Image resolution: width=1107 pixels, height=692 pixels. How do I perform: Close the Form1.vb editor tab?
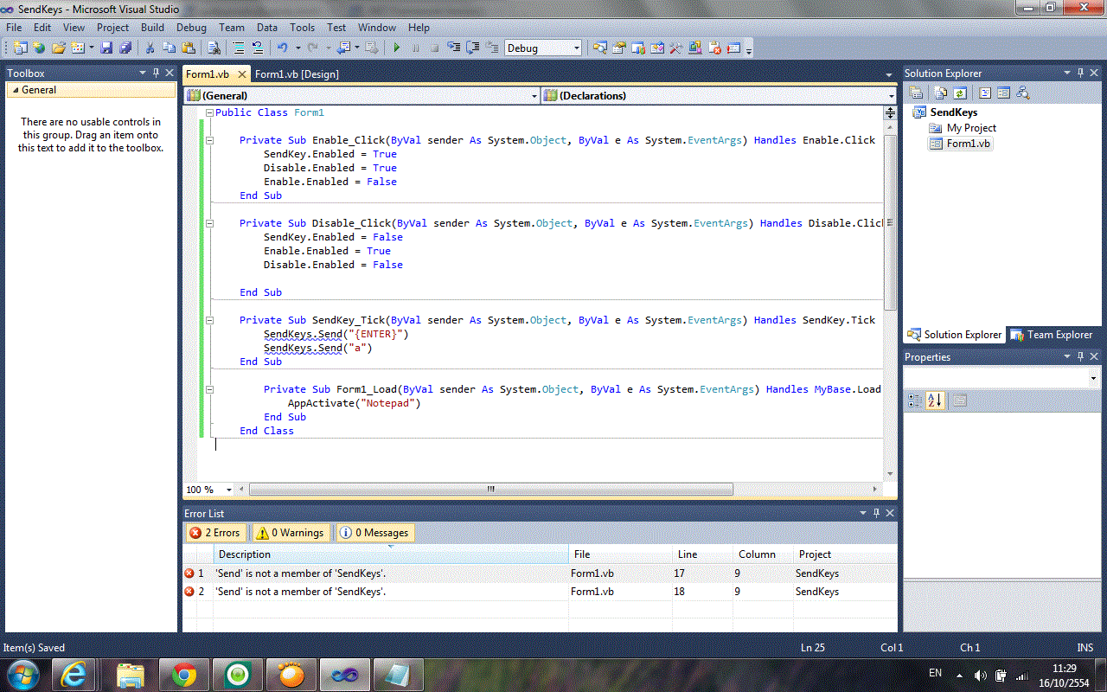pyautogui.click(x=241, y=74)
